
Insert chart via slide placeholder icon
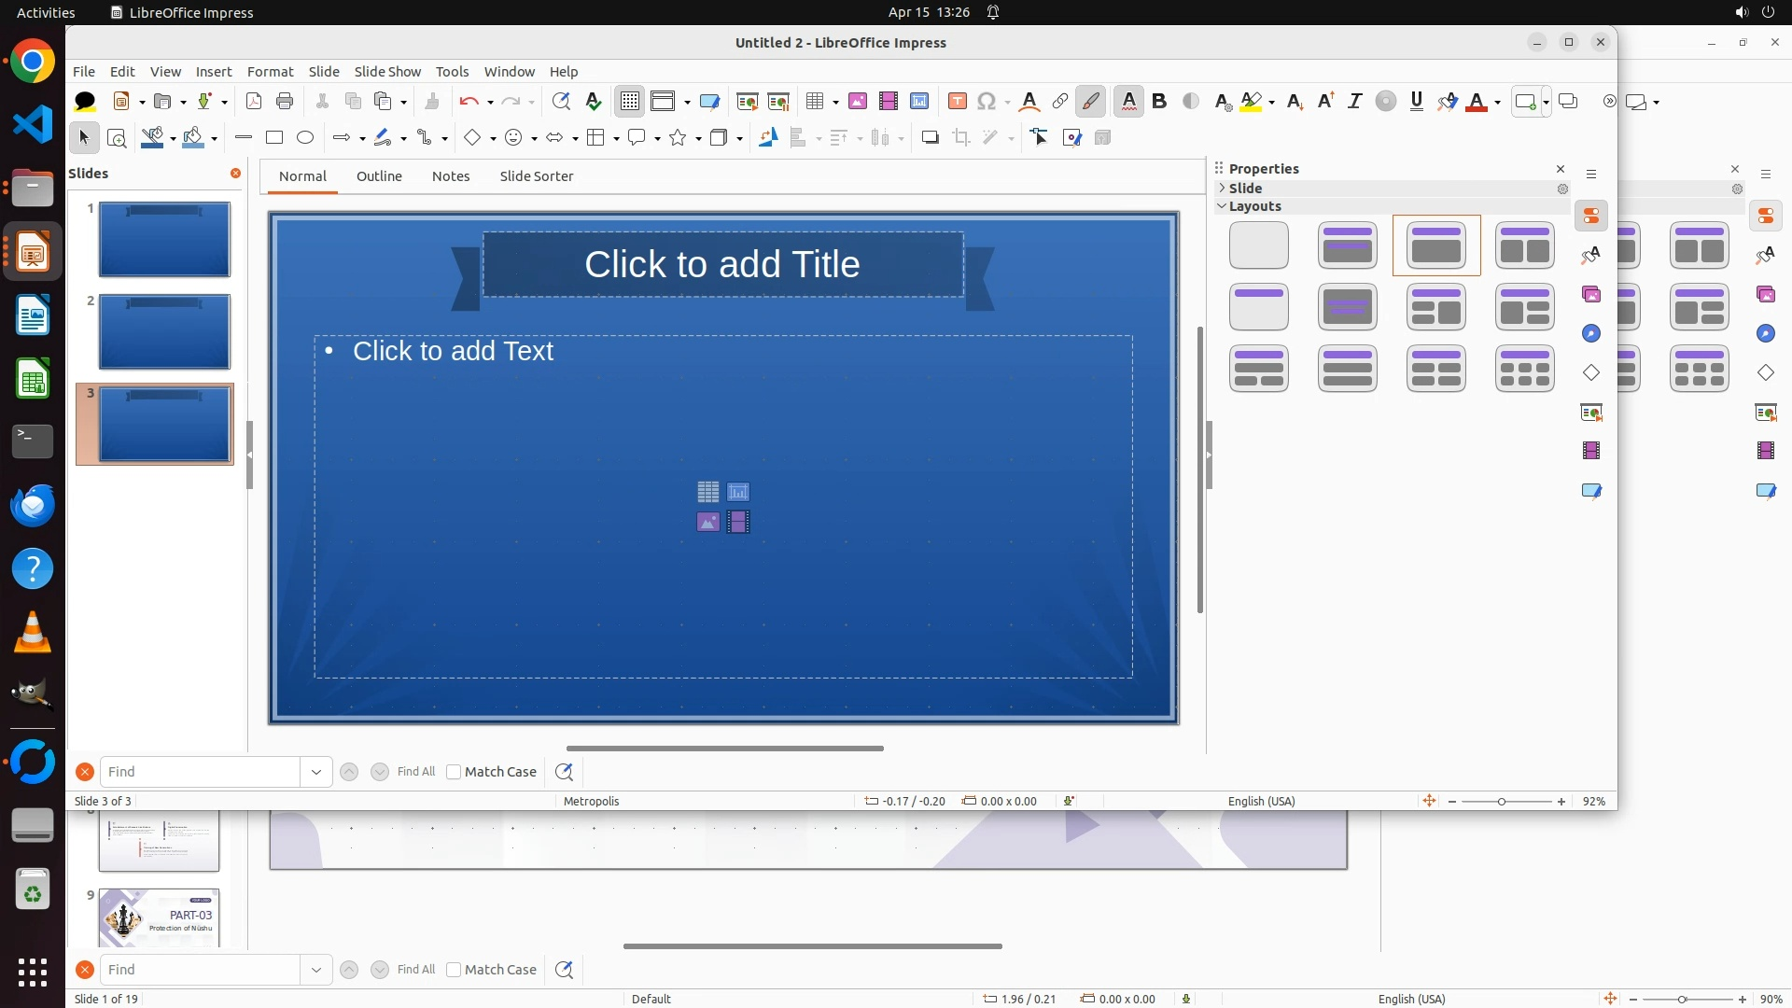point(738,492)
